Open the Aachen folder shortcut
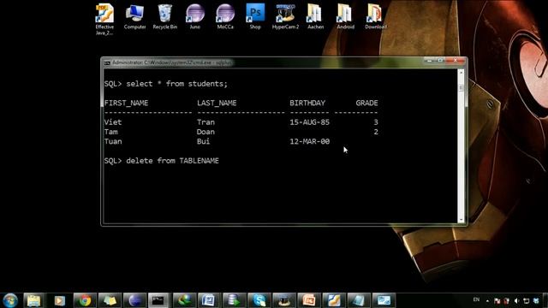 [x=315, y=17]
